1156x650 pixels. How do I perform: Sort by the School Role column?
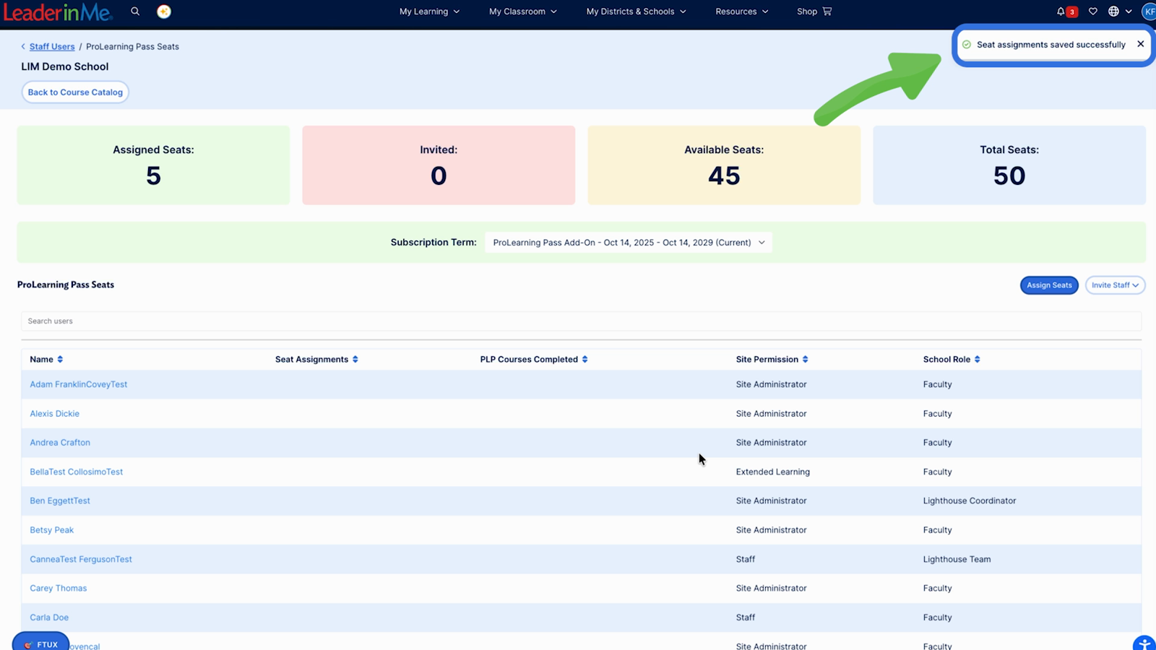pos(952,359)
